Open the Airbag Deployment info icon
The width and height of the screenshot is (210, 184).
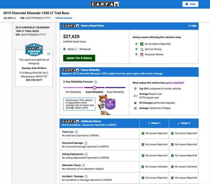click(x=86, y=154)
